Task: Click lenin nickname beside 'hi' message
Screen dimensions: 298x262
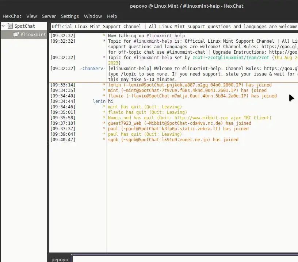Action: (99, 101)
